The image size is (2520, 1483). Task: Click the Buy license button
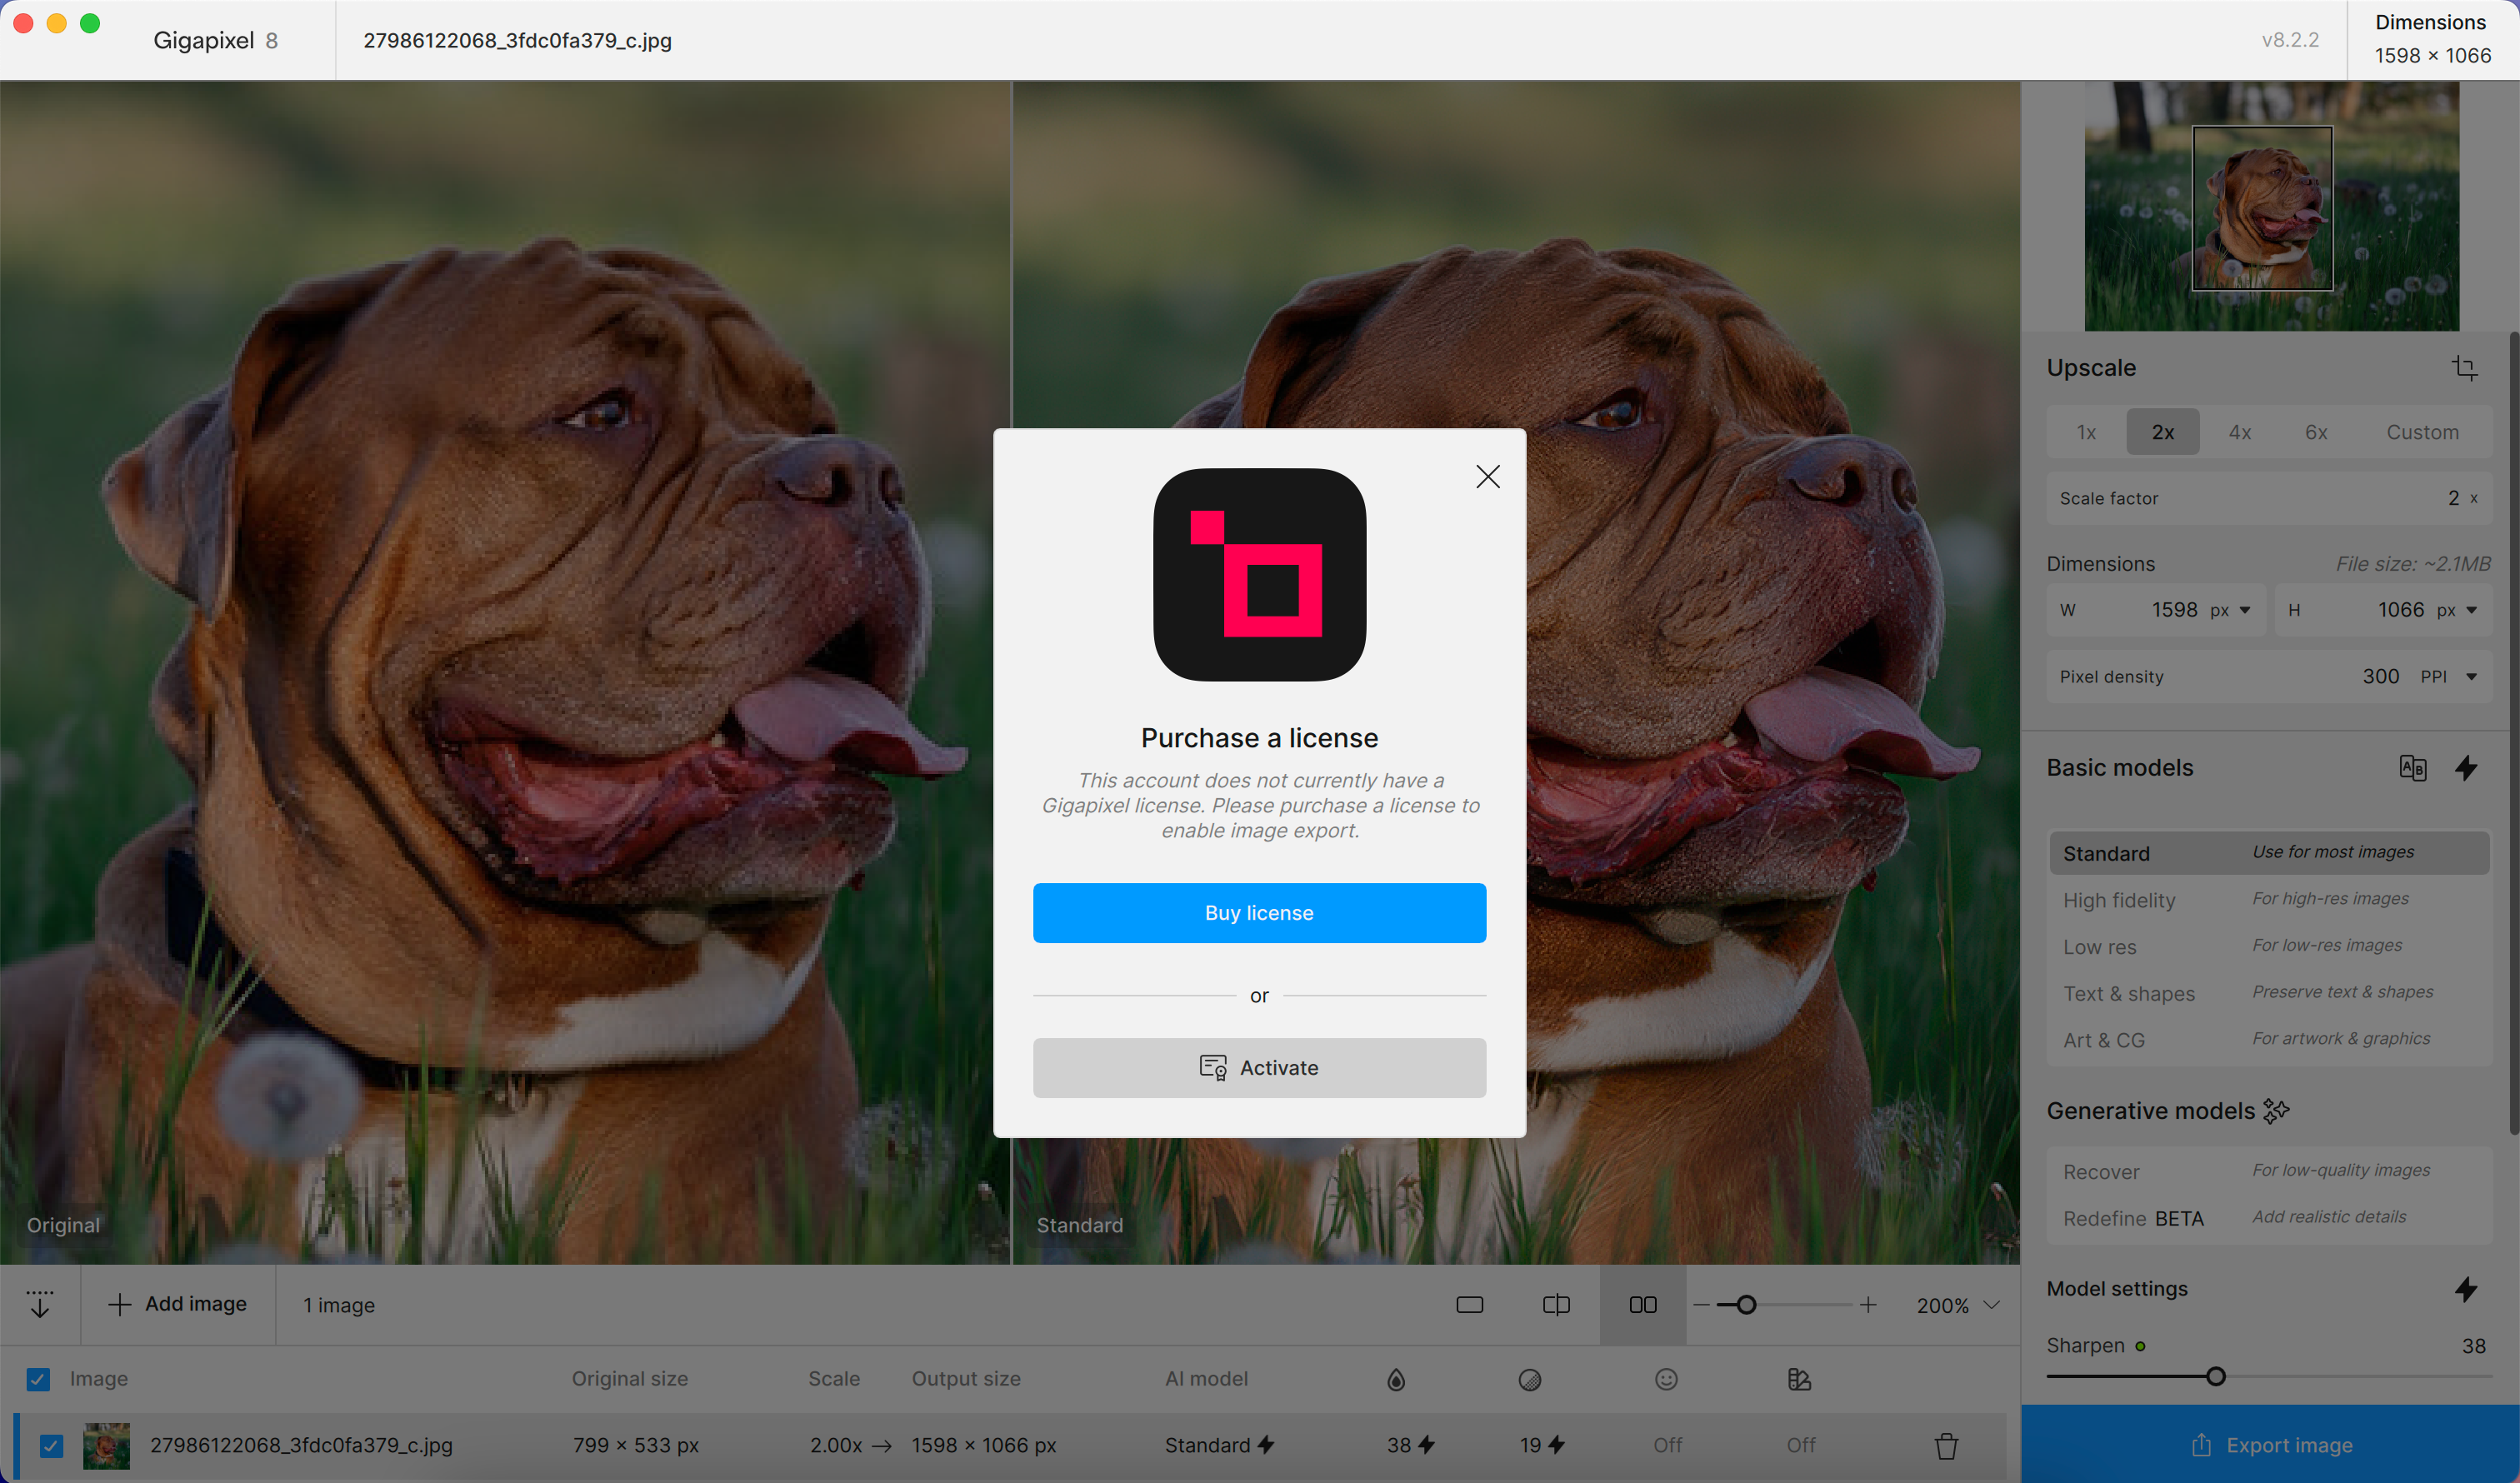[1259, 913]
